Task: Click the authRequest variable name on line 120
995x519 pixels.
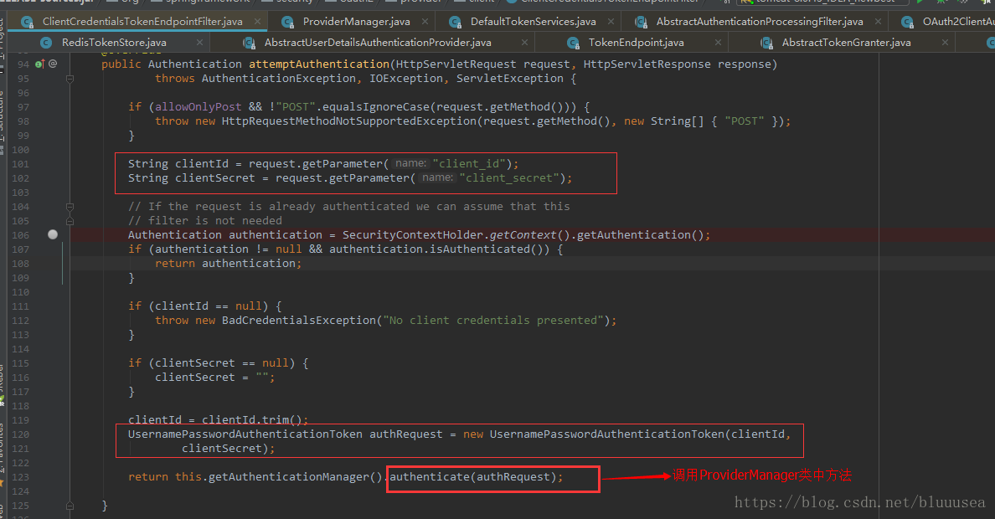Action: [x=406, y=434]
